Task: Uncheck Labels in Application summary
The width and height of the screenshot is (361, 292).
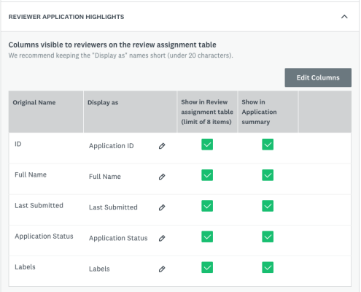Action: [268, 267]
